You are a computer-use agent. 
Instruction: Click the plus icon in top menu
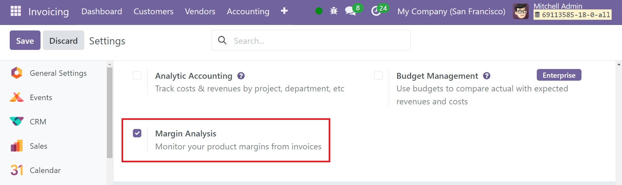click(x=284, y=11)
